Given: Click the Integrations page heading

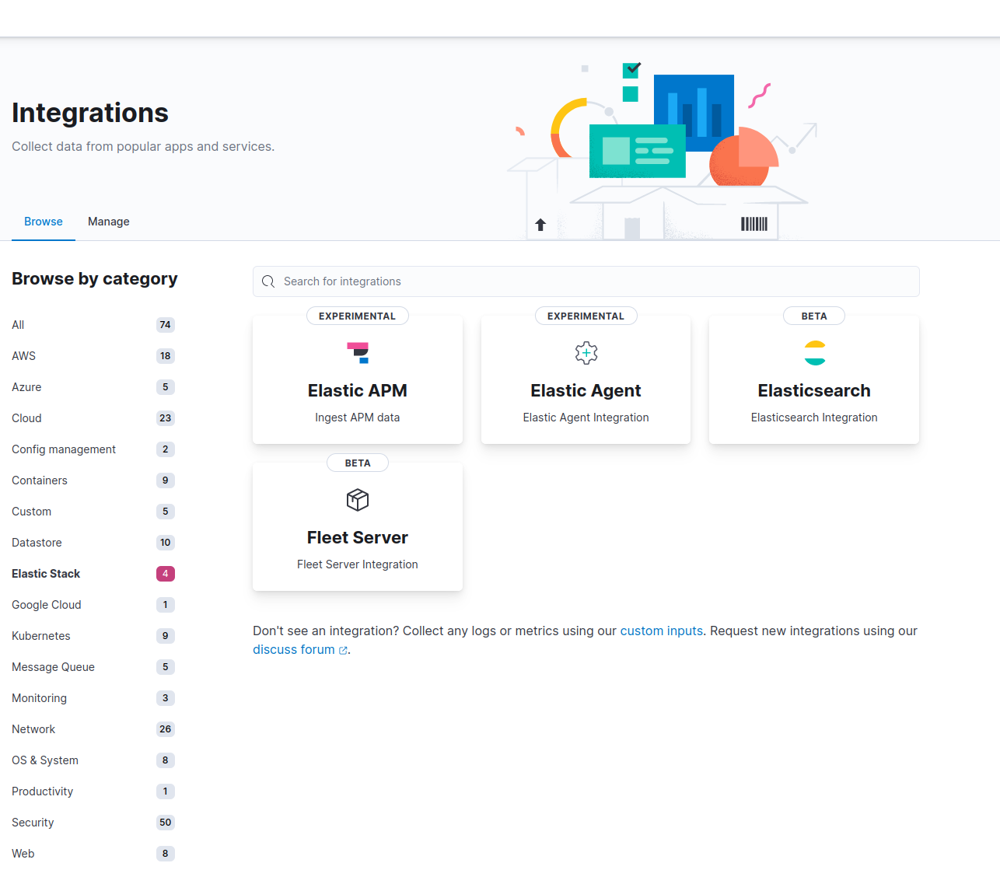Looking at the screenshot, I should (x=90, y=113).
